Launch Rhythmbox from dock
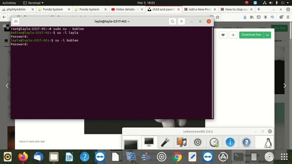The height and width of the screenshot is (164, 292). [x=8, y=157]
